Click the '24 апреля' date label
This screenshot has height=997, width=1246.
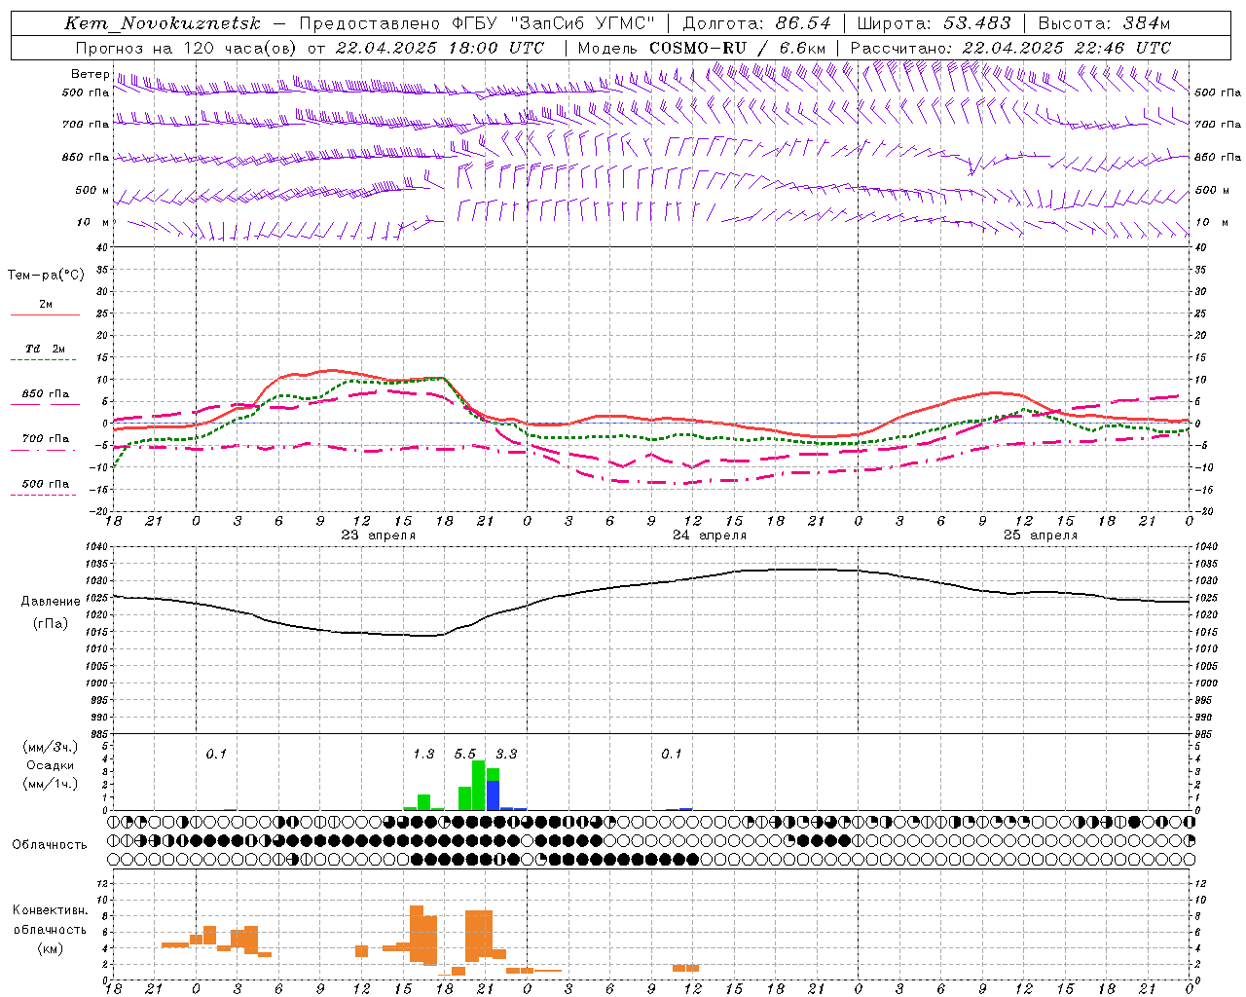710,535
